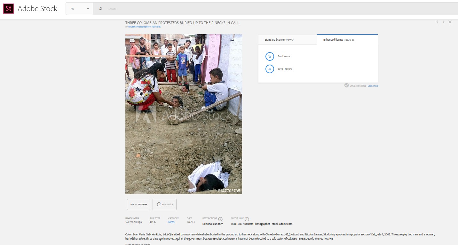The width and height of the screenshot is (458, 245).
Task: Click the Save Preview text
Action: click(285, 69)
